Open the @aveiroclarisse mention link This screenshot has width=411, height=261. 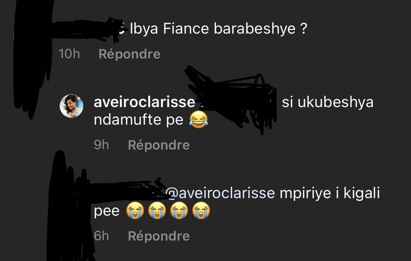coord(220,194)
